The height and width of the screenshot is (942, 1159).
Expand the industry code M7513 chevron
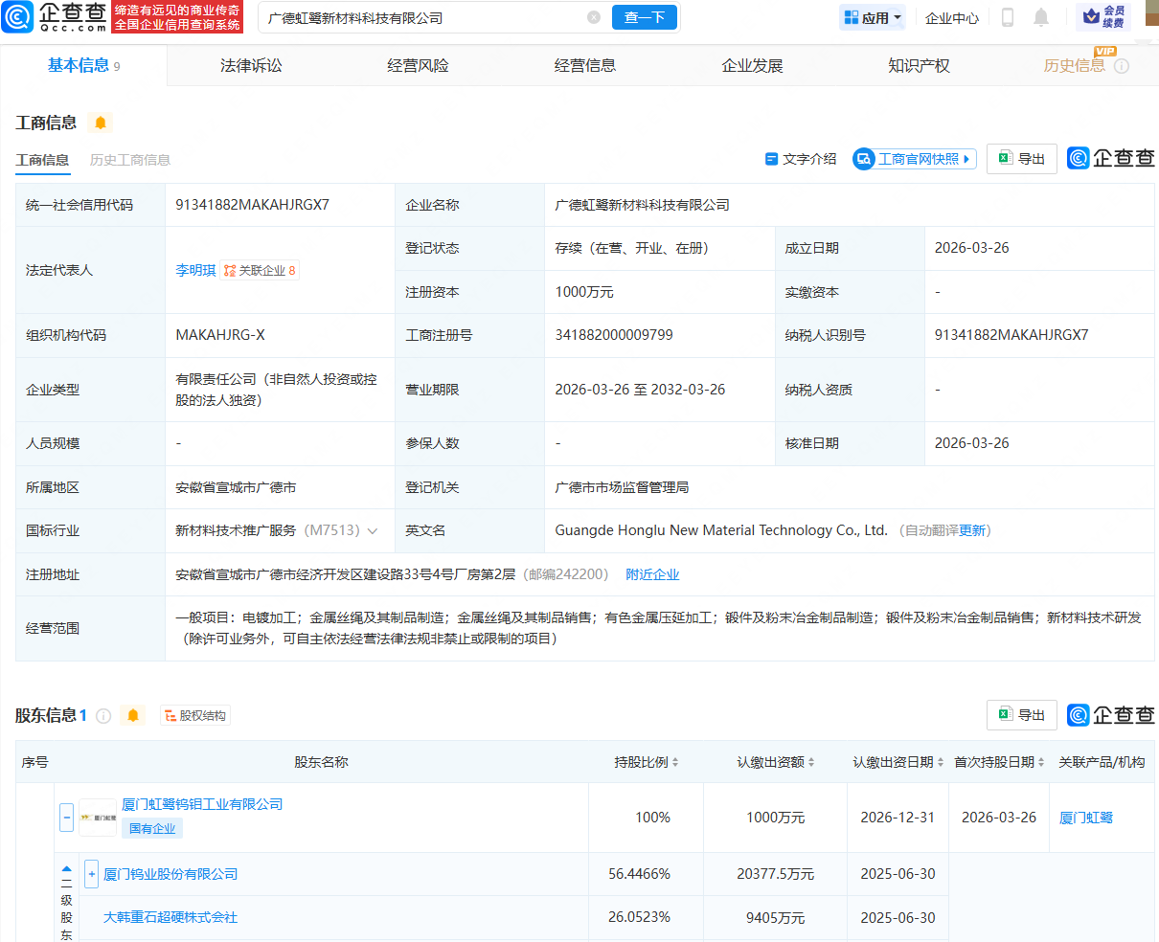[374, 530]
